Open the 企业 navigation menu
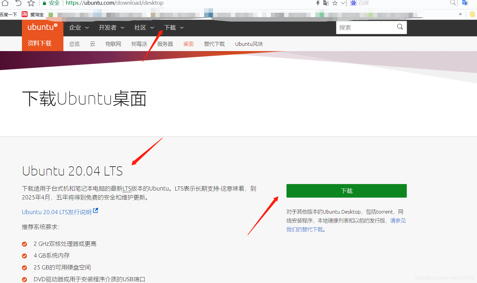The image size is (477, 283). point(75,27)
